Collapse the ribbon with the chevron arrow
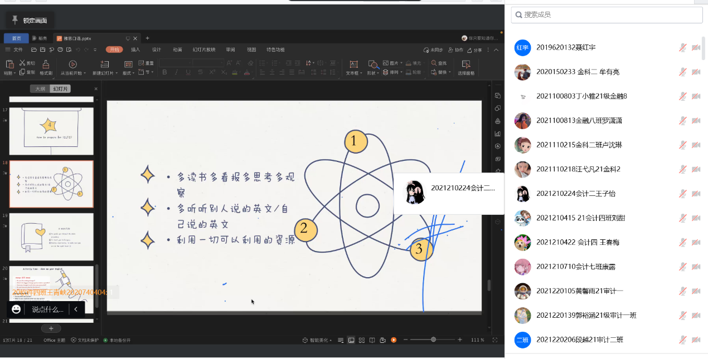 click(x=496, y=50)
